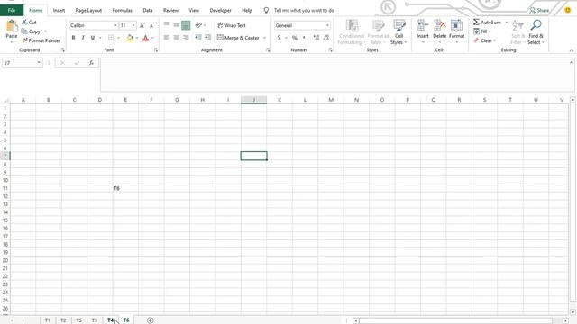This screenshot has width=577, height=324.
Task: Open the fill color dropdown arrow
Action: click(x=137, y=38)
